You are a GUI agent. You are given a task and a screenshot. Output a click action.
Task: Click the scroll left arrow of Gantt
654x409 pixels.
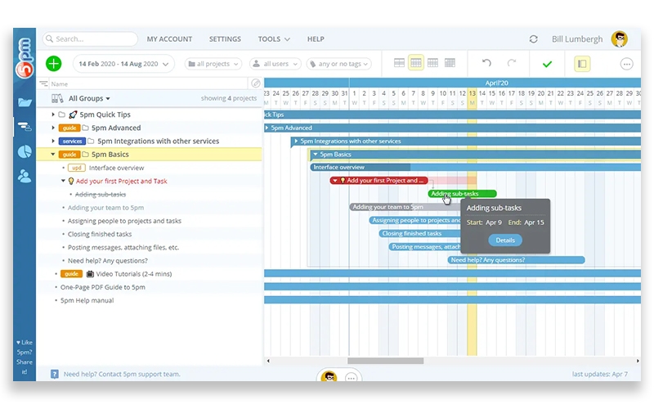268,361
